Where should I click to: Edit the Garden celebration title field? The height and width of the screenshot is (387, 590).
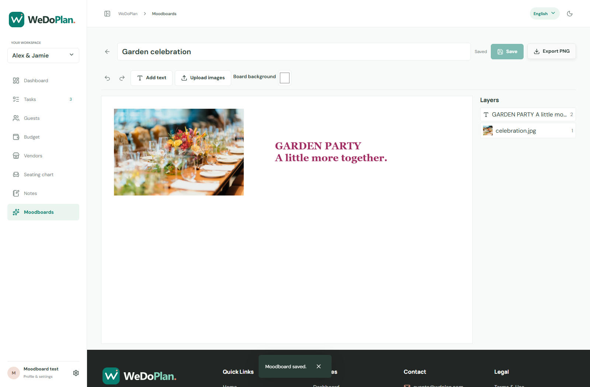coord(294,52)
